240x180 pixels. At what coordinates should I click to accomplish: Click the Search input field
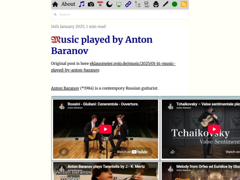pyautogui.click(x=120, y=15)
